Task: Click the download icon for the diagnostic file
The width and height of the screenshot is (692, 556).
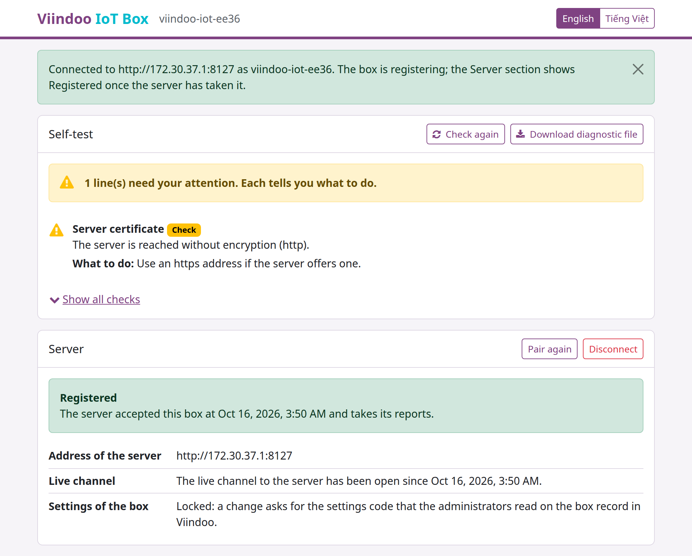Action: coord(520,134)
